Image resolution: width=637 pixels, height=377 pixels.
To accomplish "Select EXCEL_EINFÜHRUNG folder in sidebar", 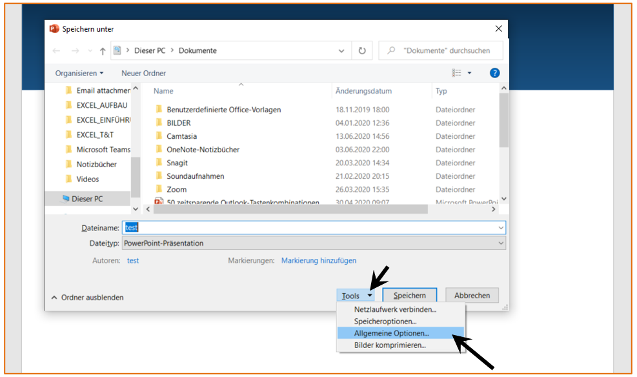I will click(x=97, y=120).
